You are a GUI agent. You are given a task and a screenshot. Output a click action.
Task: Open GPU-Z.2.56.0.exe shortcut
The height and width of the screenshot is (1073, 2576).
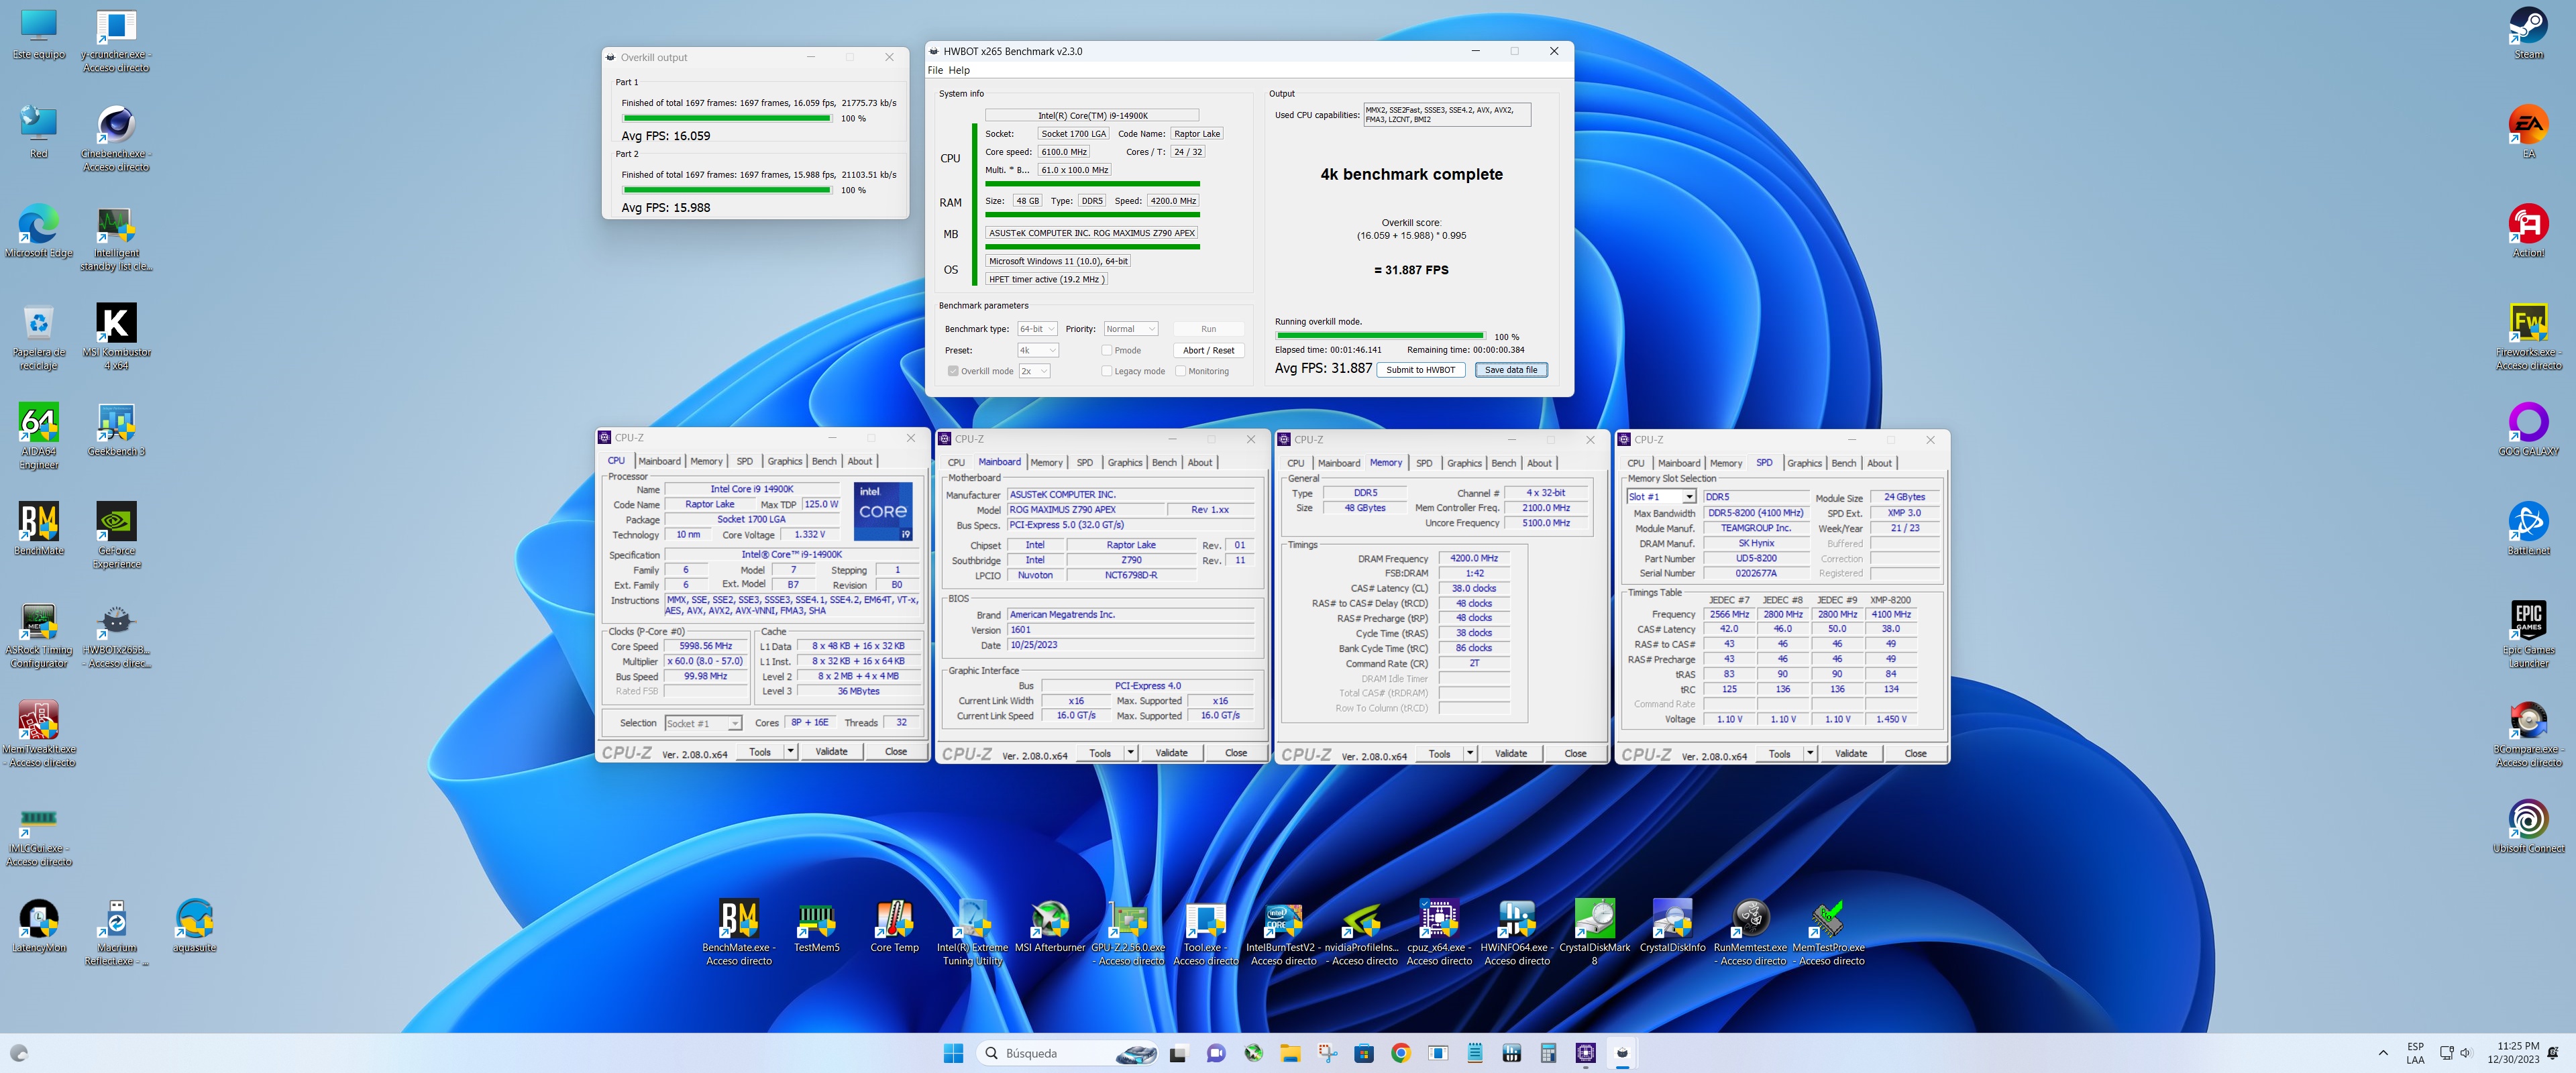point(1128,932)
